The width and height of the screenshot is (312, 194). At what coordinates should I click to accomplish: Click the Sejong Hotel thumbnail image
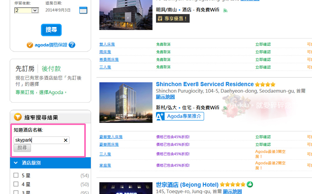click(126, 188)
